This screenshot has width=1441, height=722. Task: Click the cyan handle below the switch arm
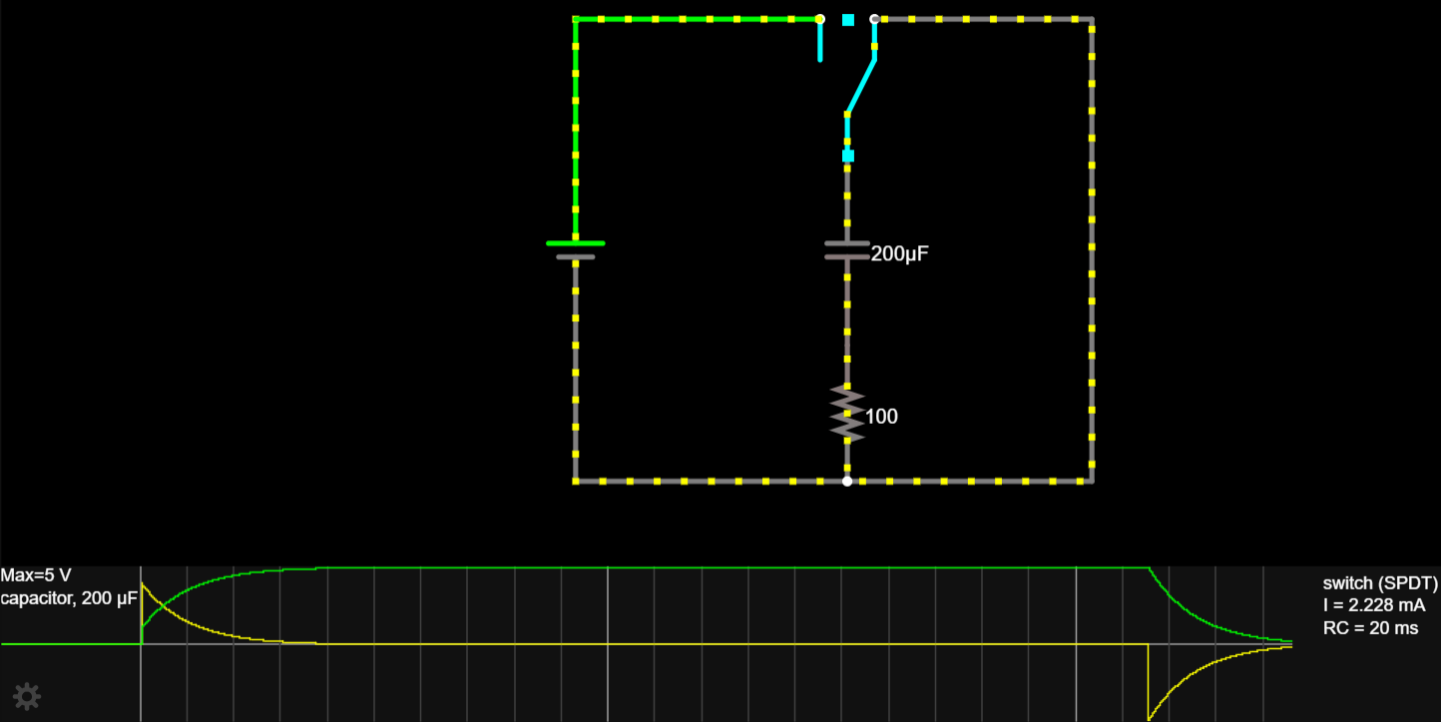(848, 156)
